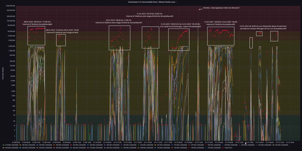The height and width of the screenshot is (151, 302).
Task: Select the 706 Mhz (256QAM) legend entry
Action: [162, 148]
